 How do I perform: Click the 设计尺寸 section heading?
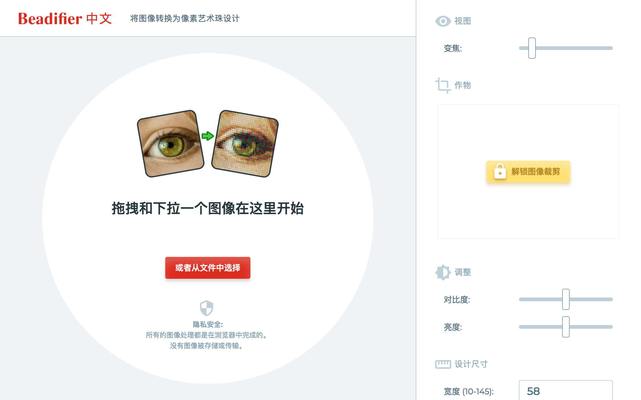471,364
